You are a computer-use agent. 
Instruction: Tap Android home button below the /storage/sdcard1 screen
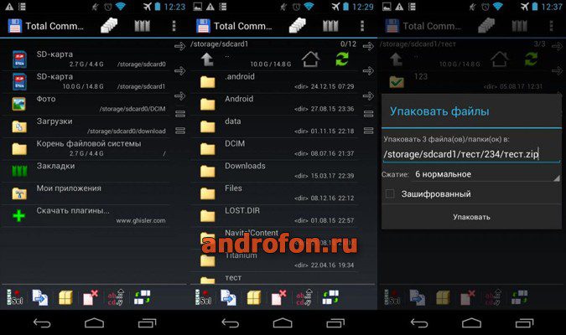[x=283, y=322]
